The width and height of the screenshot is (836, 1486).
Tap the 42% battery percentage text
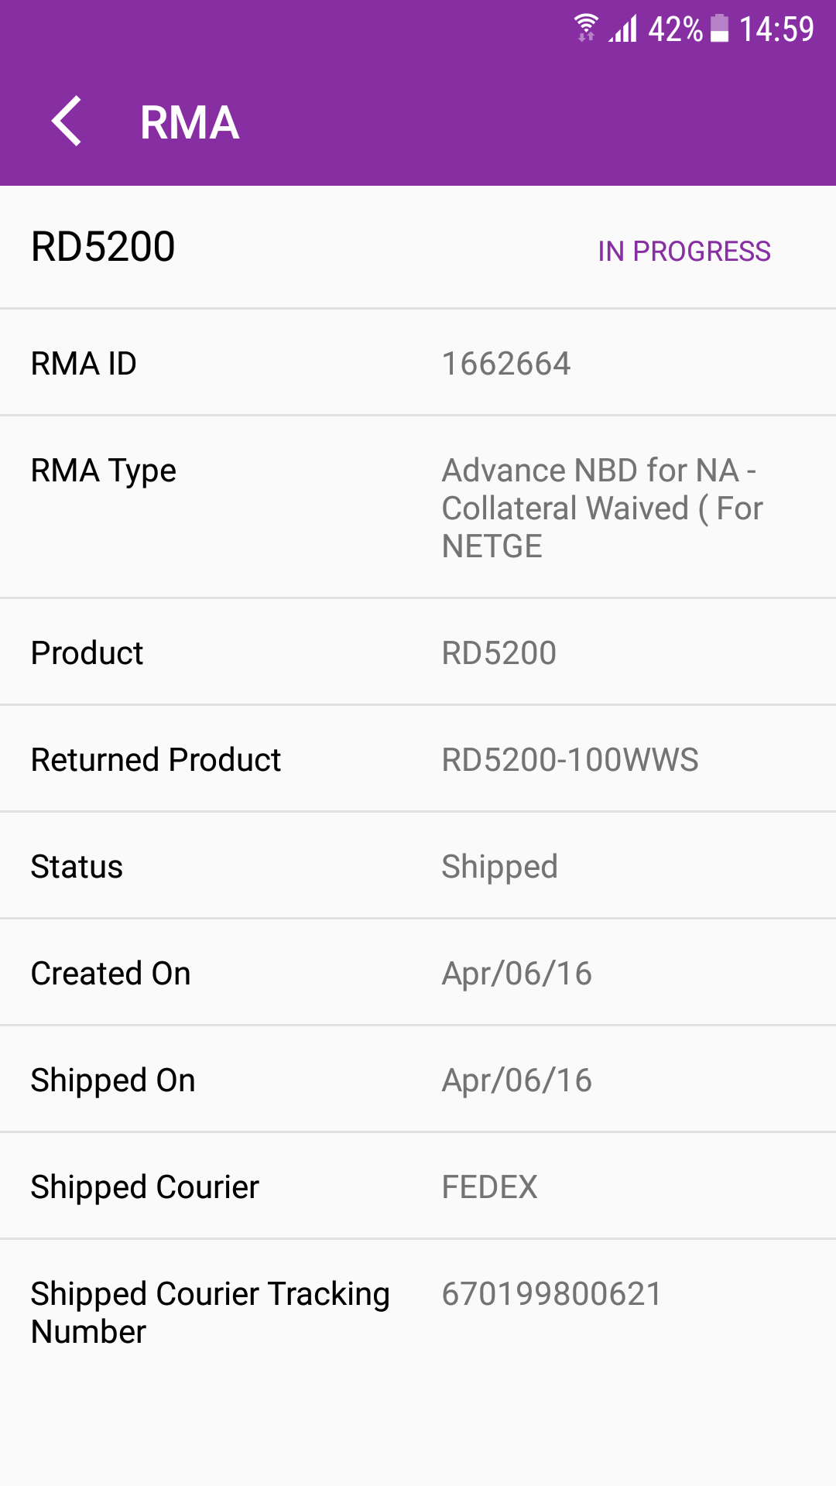tap(676, 29)
